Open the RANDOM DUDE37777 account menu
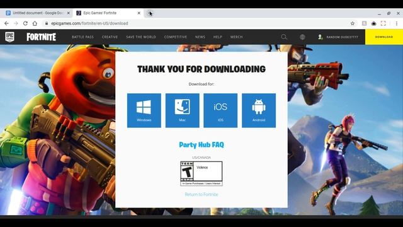The width and height of the screenshot is (403, 227). pyautogui.click(x=338, y=37)
